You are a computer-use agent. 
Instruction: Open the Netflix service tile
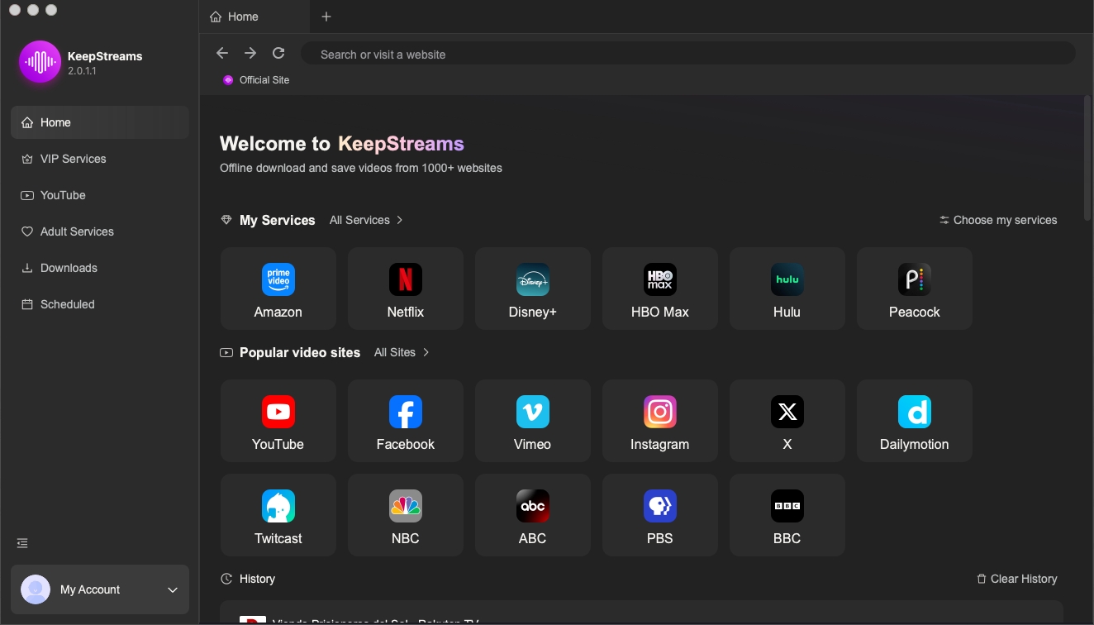pyautogui.click(x=405, y=289)
